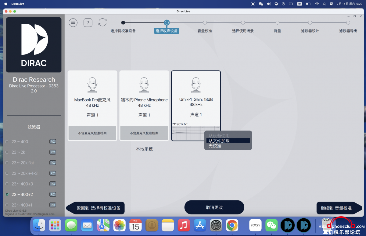Open Photos from the Dock
This screenshot has height=236, width=366.
pos(120,225)
